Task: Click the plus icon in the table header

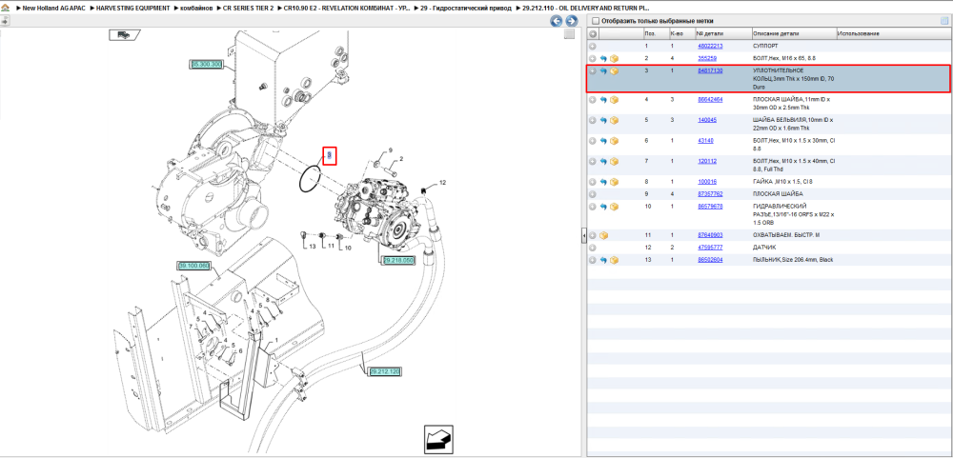Action: [593, 33]
